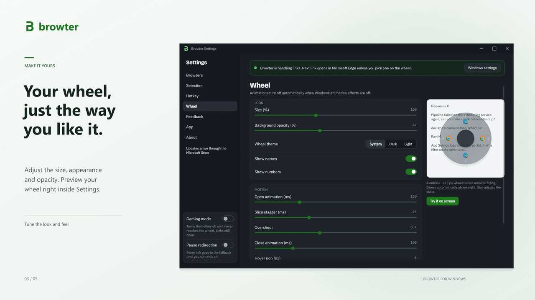Image resolution: width=535 pixels, height=300 pixels.
Task: Click the Open animation value 180
Action: point(413,197)
